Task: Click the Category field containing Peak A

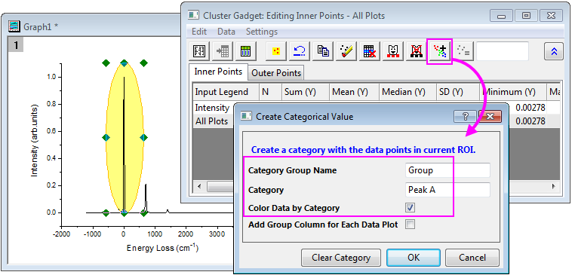Action: click(447, 190)
